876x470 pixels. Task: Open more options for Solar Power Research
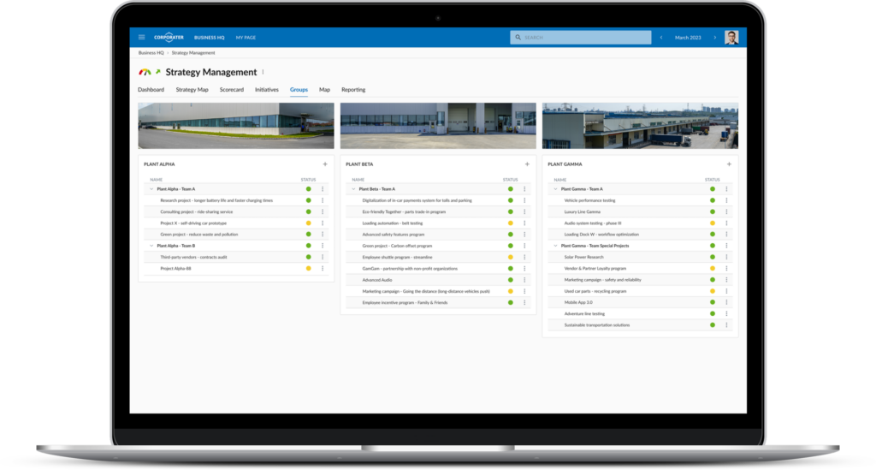click(726, 257)
